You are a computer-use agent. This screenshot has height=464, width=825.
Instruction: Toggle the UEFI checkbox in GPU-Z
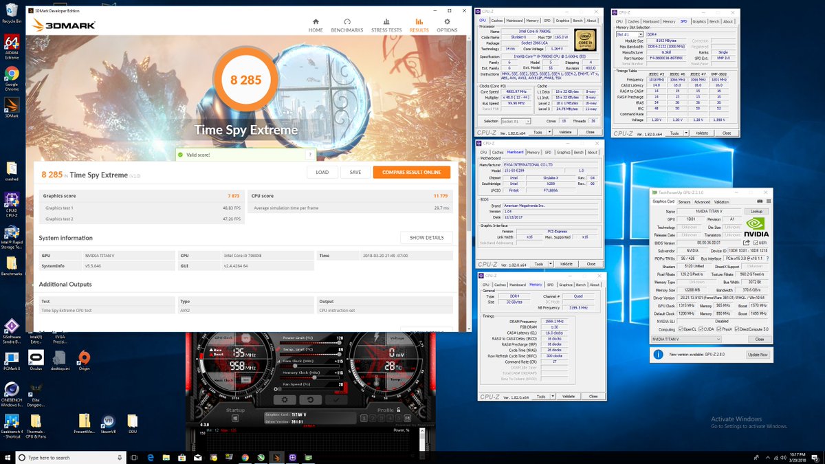click(755, 242)
